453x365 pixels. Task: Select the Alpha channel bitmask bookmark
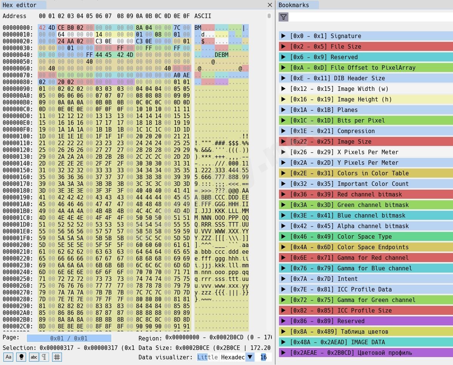[x=366, y=226]
